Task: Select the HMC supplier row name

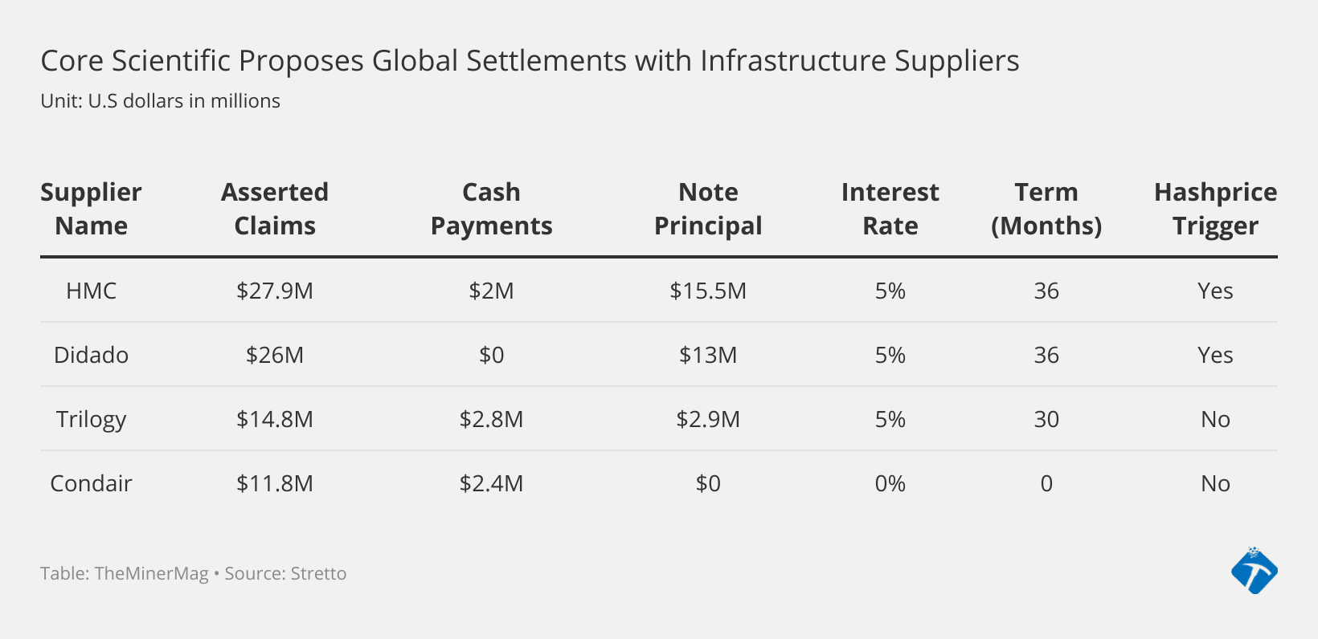Action: coord(91,291)
